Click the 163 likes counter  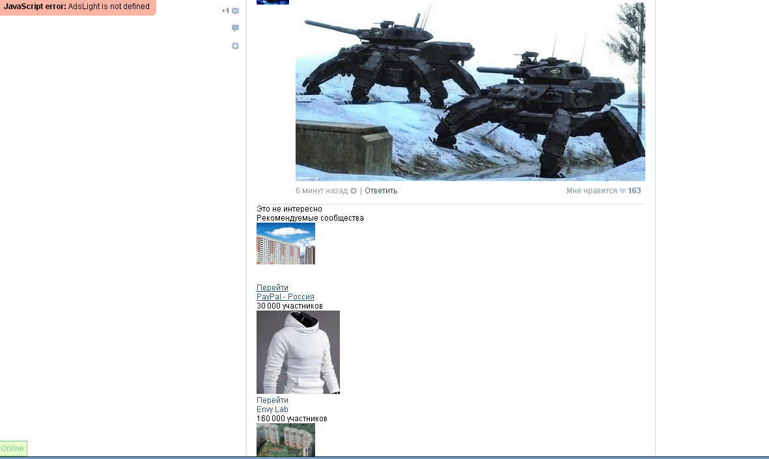click(x=634, y=191)
